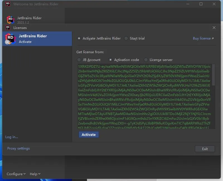Click the Log in... link
The height and width of the screenshot is (181, 223).
click(12, 137)
